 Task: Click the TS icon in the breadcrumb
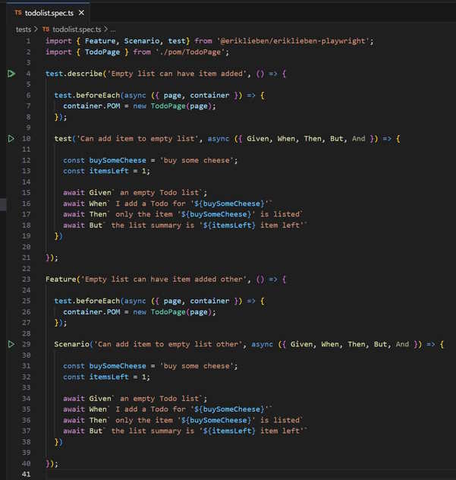point(46,30)
